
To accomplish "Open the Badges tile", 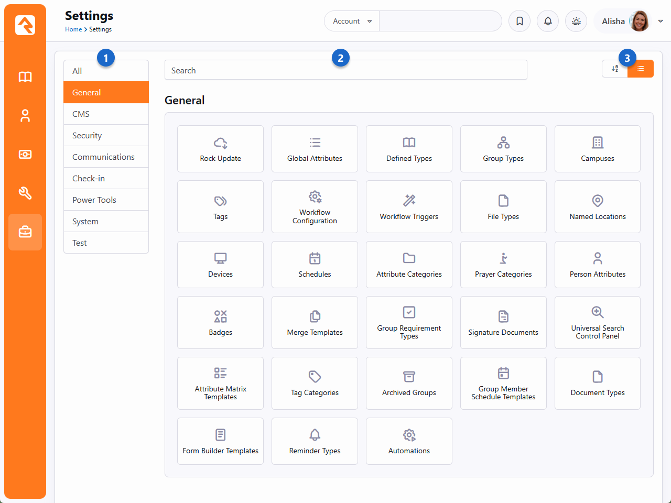I will tap(220, 323).
